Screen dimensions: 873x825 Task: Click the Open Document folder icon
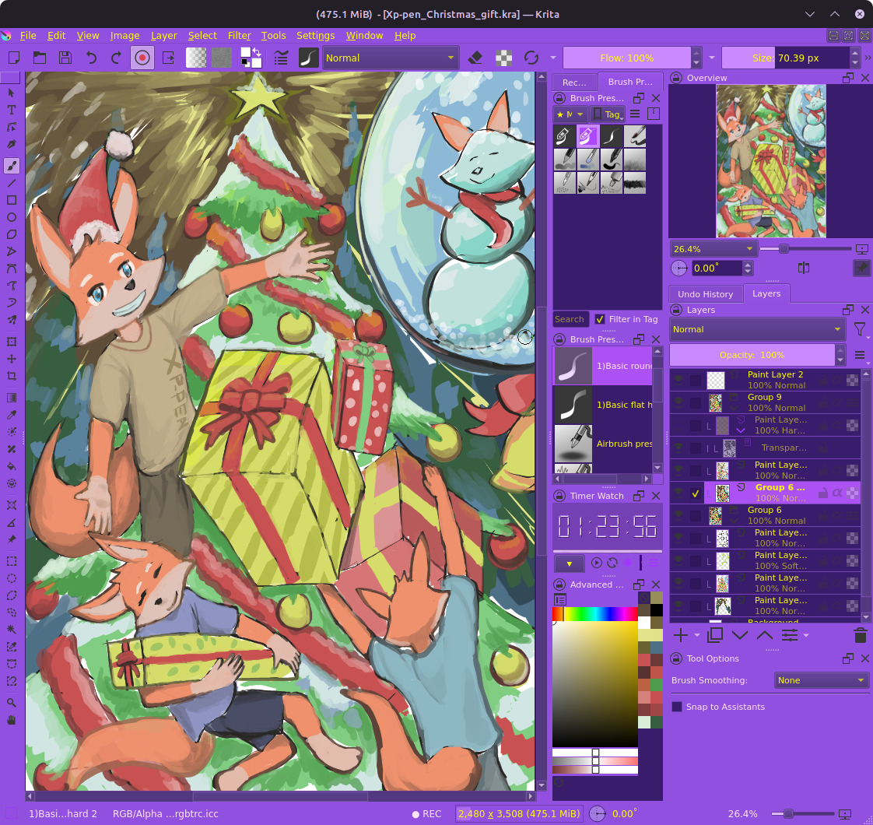tap(40, 58)
